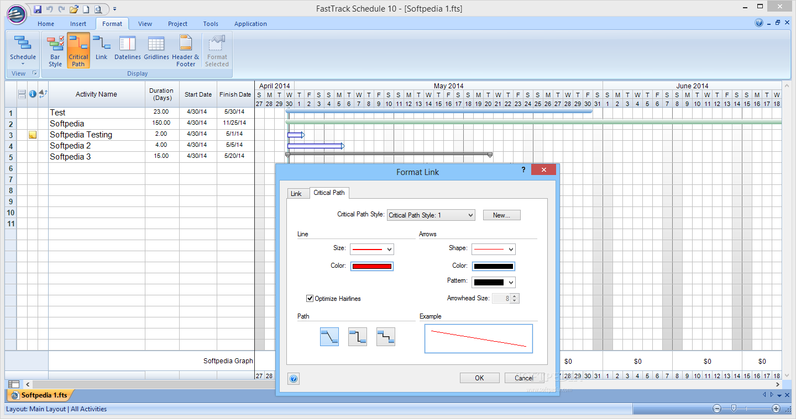Screen dimensions: 796x419
Task: Click the ribbon Help question mark icon
Action: point(759,23)
